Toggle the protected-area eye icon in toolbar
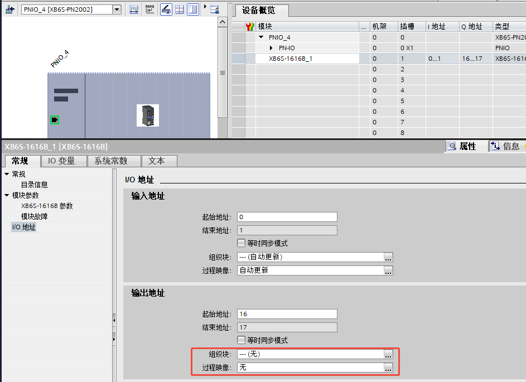This screenshot has height=382, width=526. pyautogui.click(x=166, y=9)
